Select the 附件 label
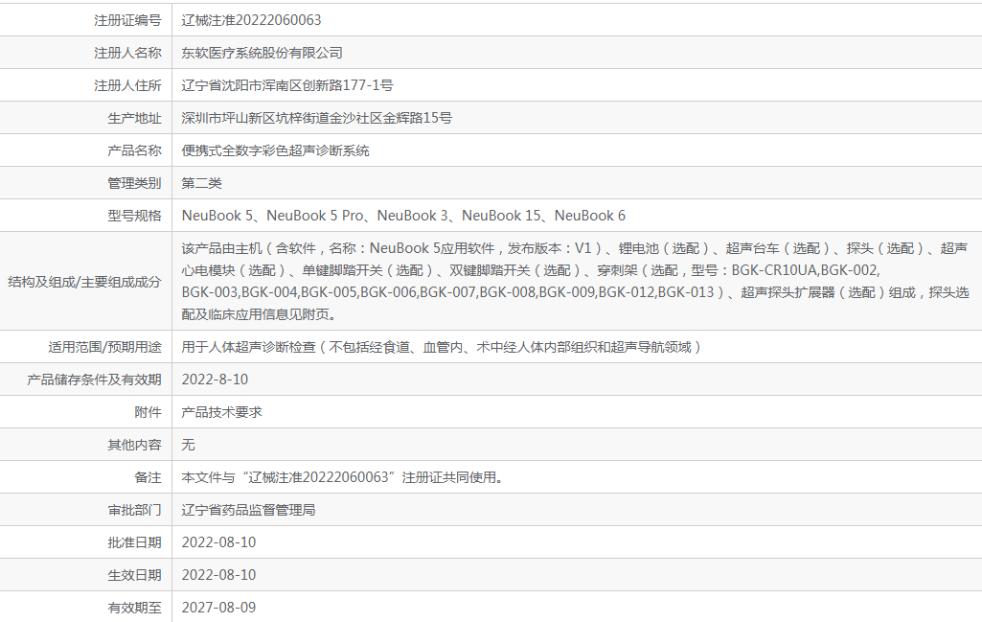 point(148,412)
